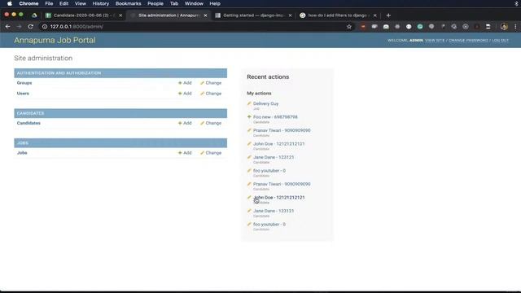521x293 pixels.
Task: Open the View menu
Action: (81, 3)
